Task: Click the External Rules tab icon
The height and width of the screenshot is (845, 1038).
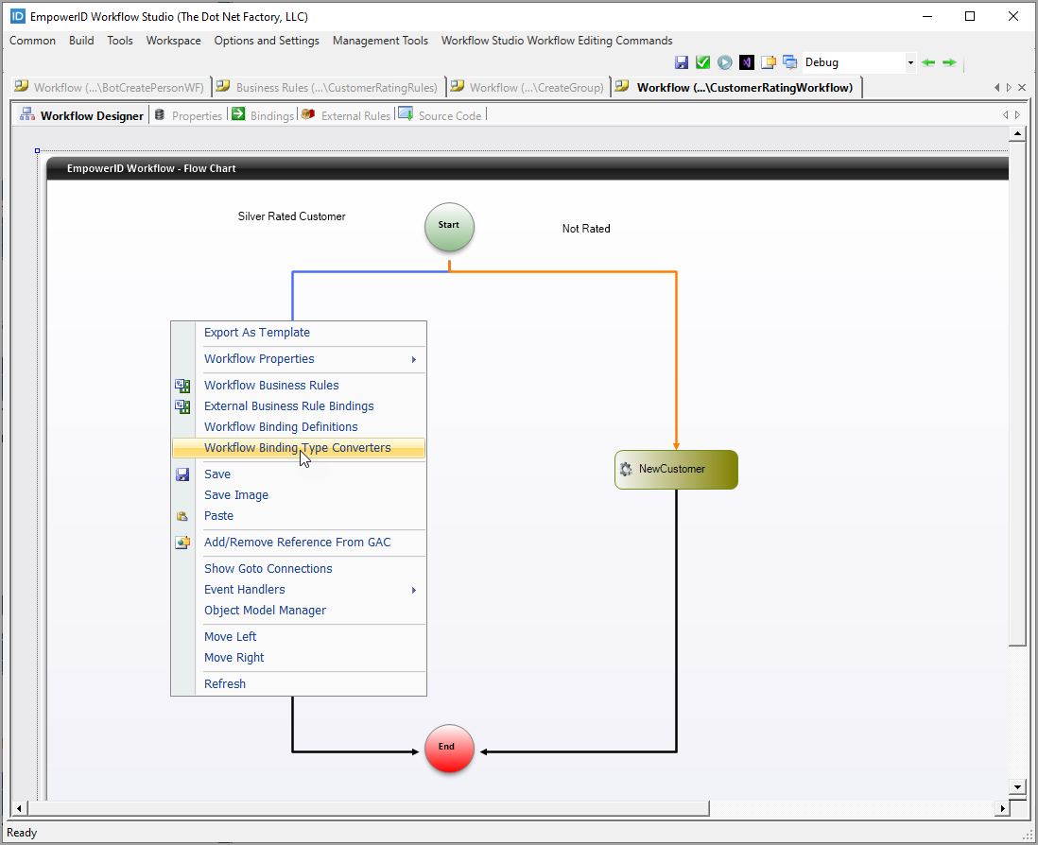Action: point(308,113)
